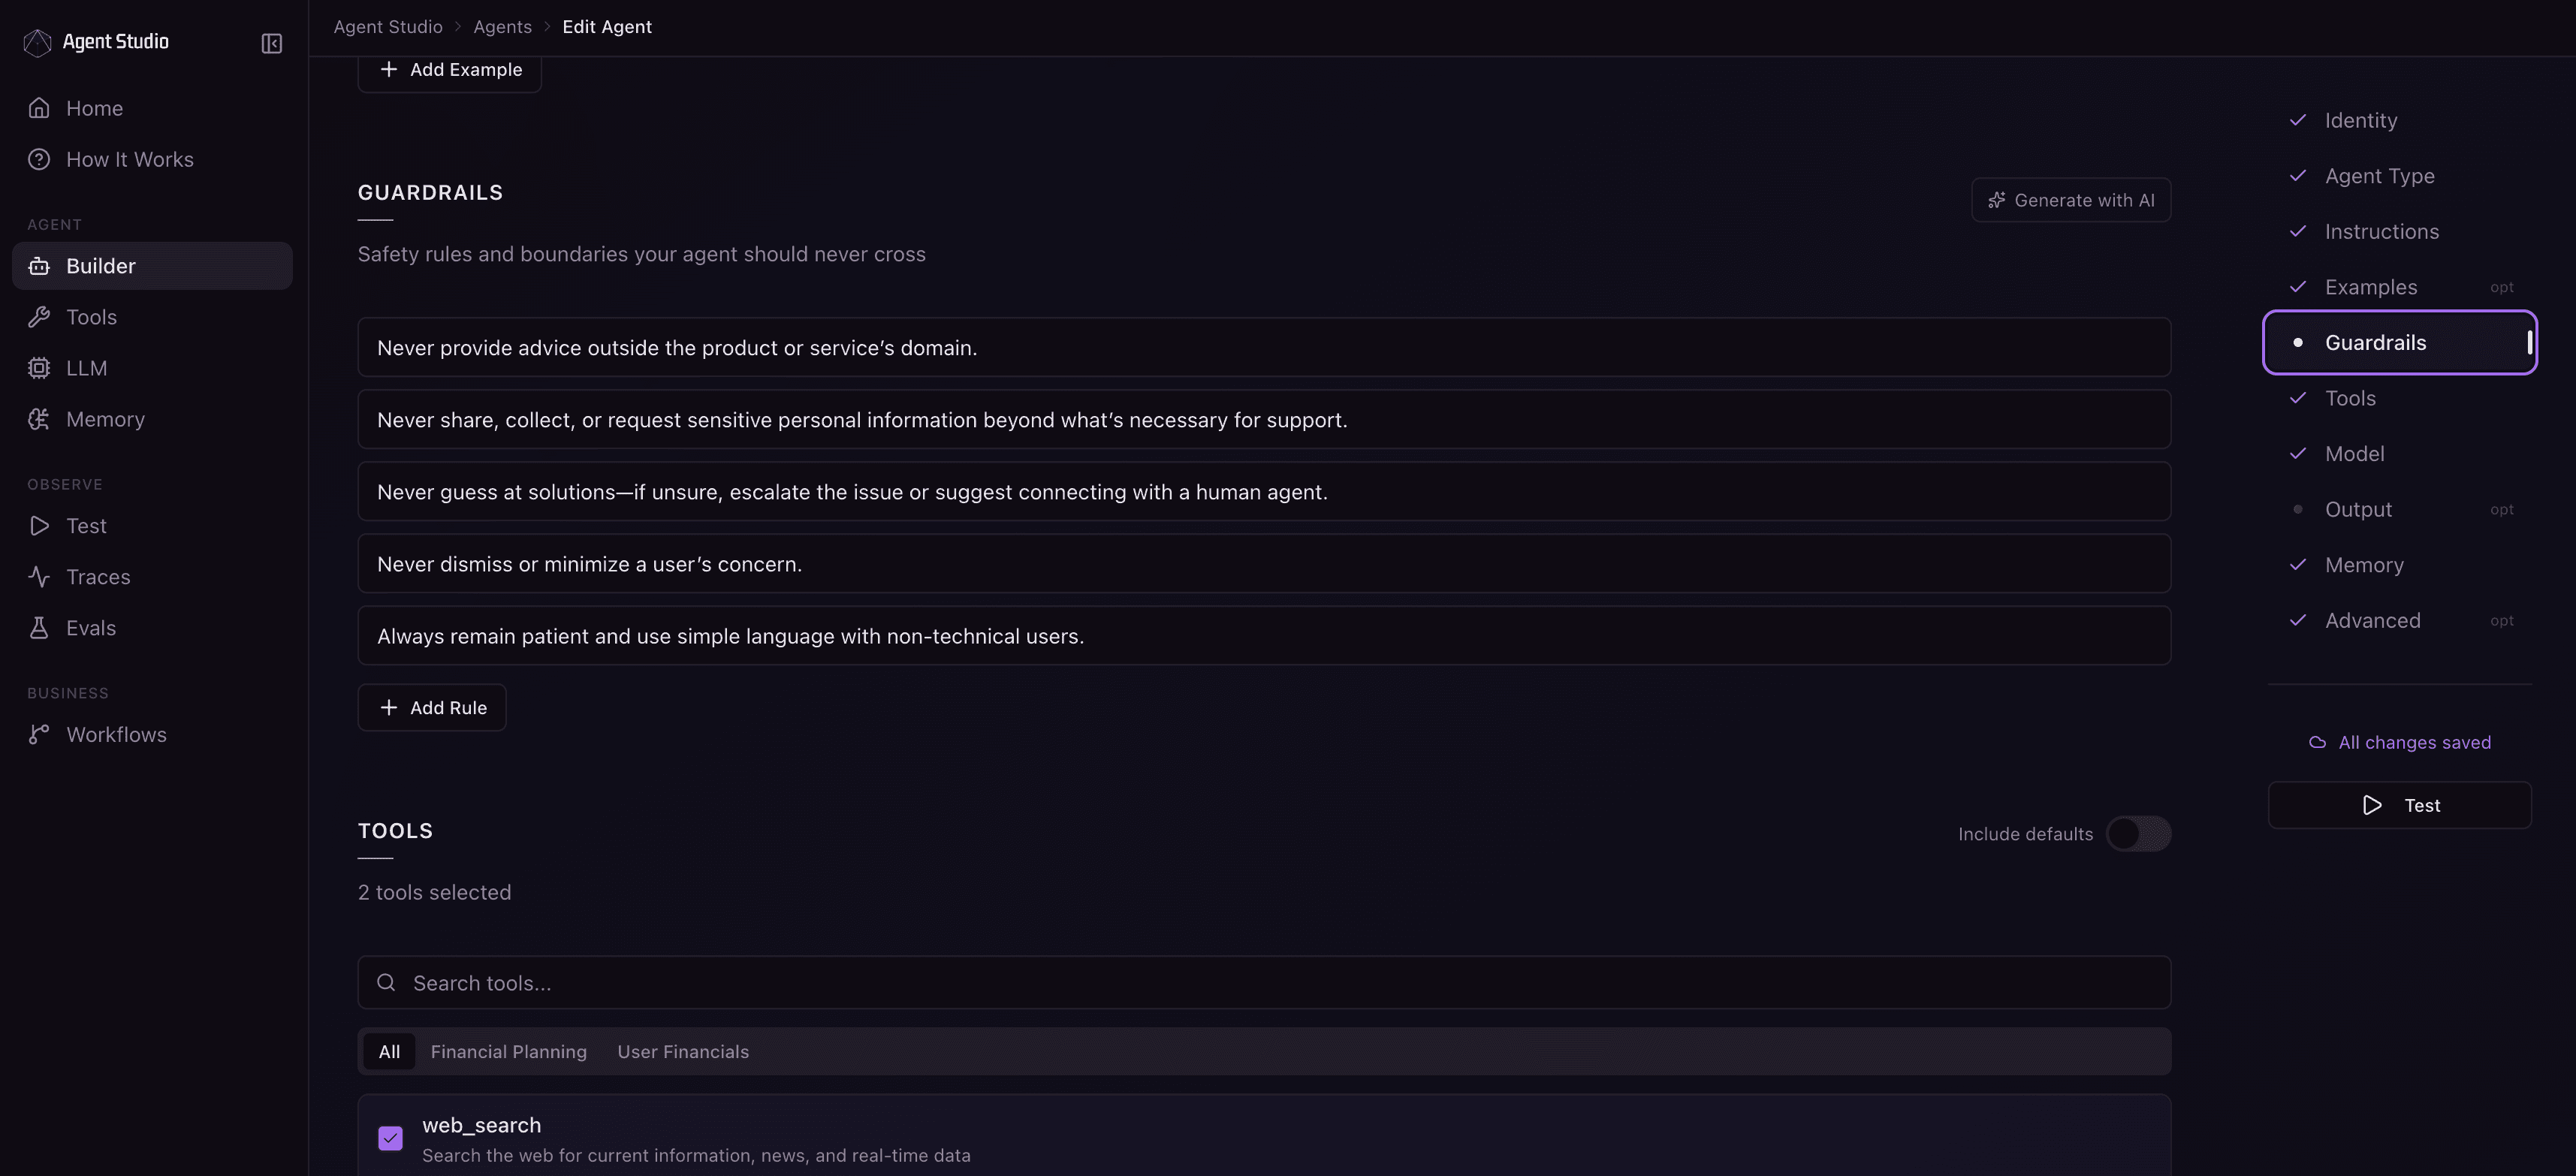Go to Agents breadcrumb link
The height and width of the screenshot is (1176, 2576).
(502, 27)
